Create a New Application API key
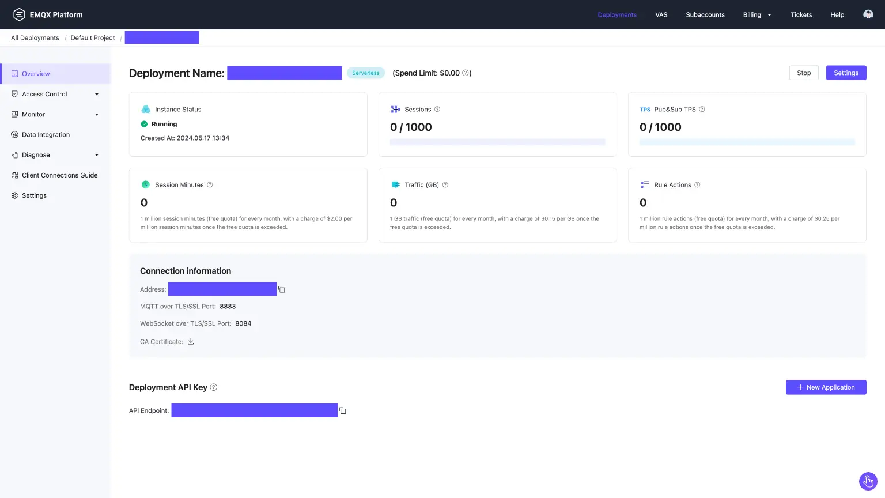The image size is (885, 498). (x=826, y=387)
